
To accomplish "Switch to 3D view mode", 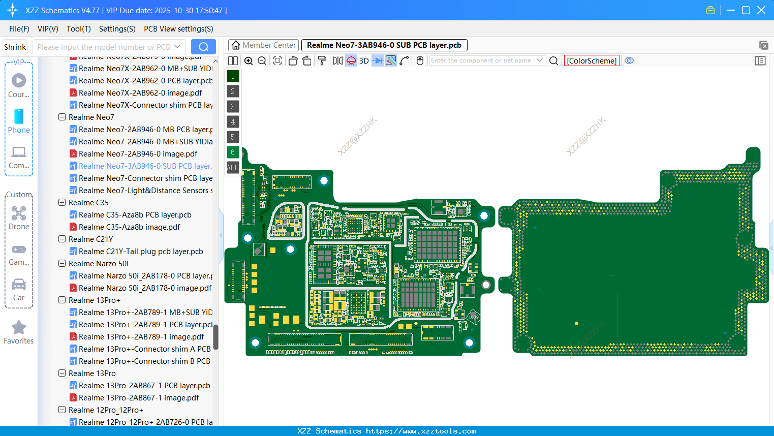I will (364, 60).
